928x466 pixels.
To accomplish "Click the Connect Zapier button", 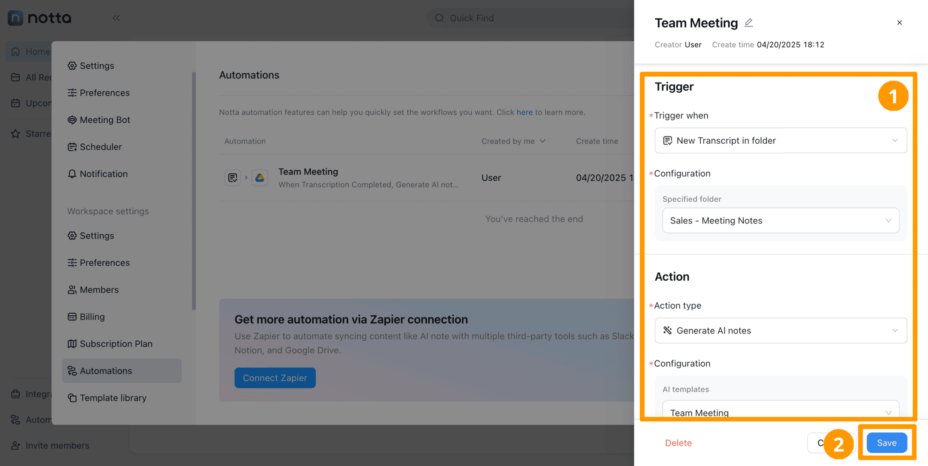I will click(x=275, y=378).
